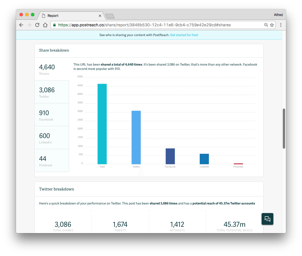Open Chrome's three-dot menu
302x256 pixels.
pos(281,25)
